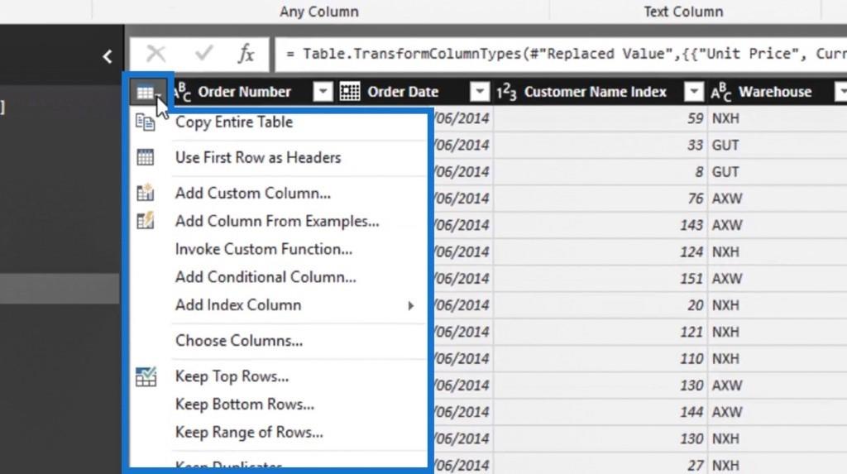This screenshot has height=474, width=847.
Task: Click the Any Column ribbon group label
Action: pos(318,12)
